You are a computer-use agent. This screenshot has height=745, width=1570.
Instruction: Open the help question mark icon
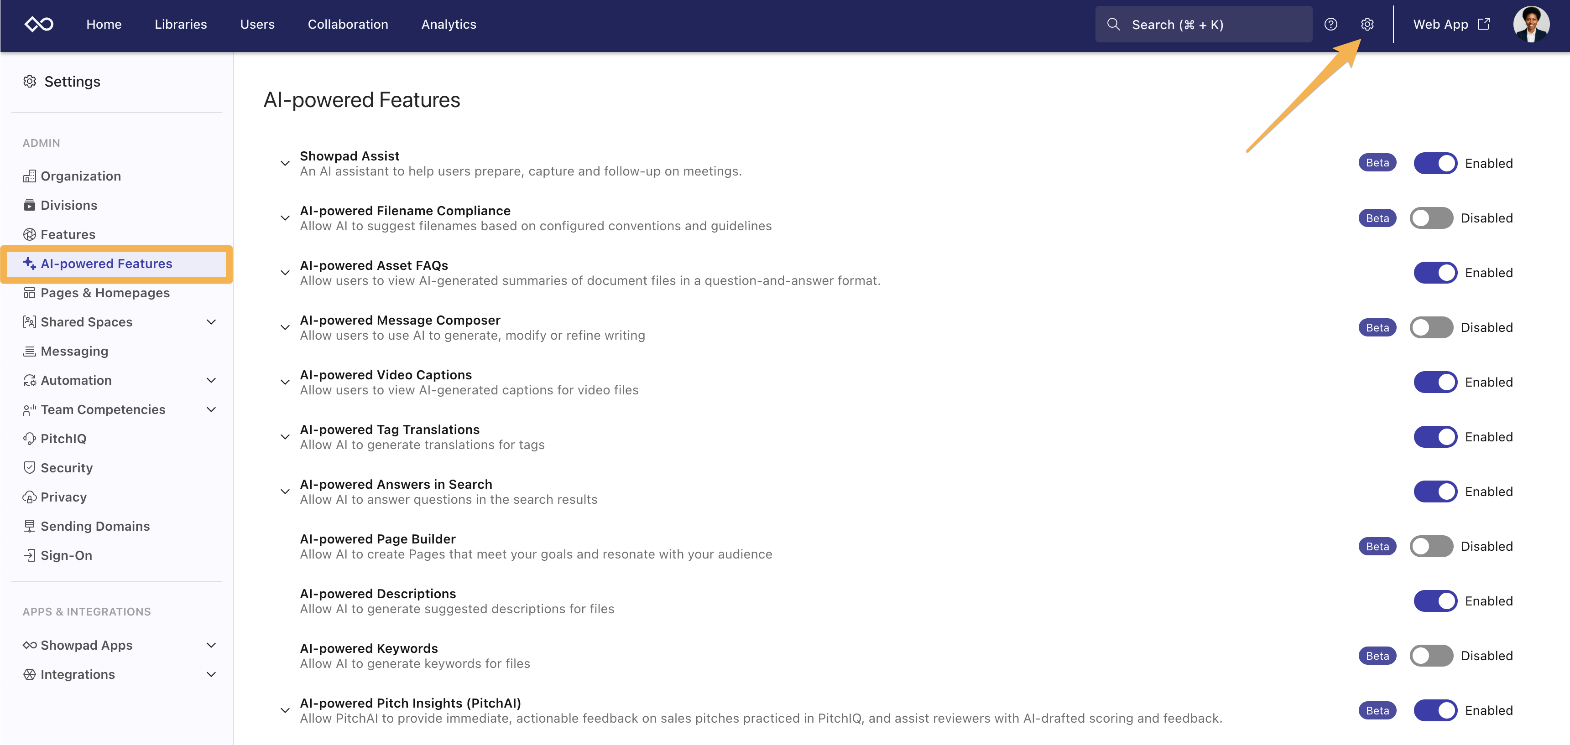[1330, 24]
